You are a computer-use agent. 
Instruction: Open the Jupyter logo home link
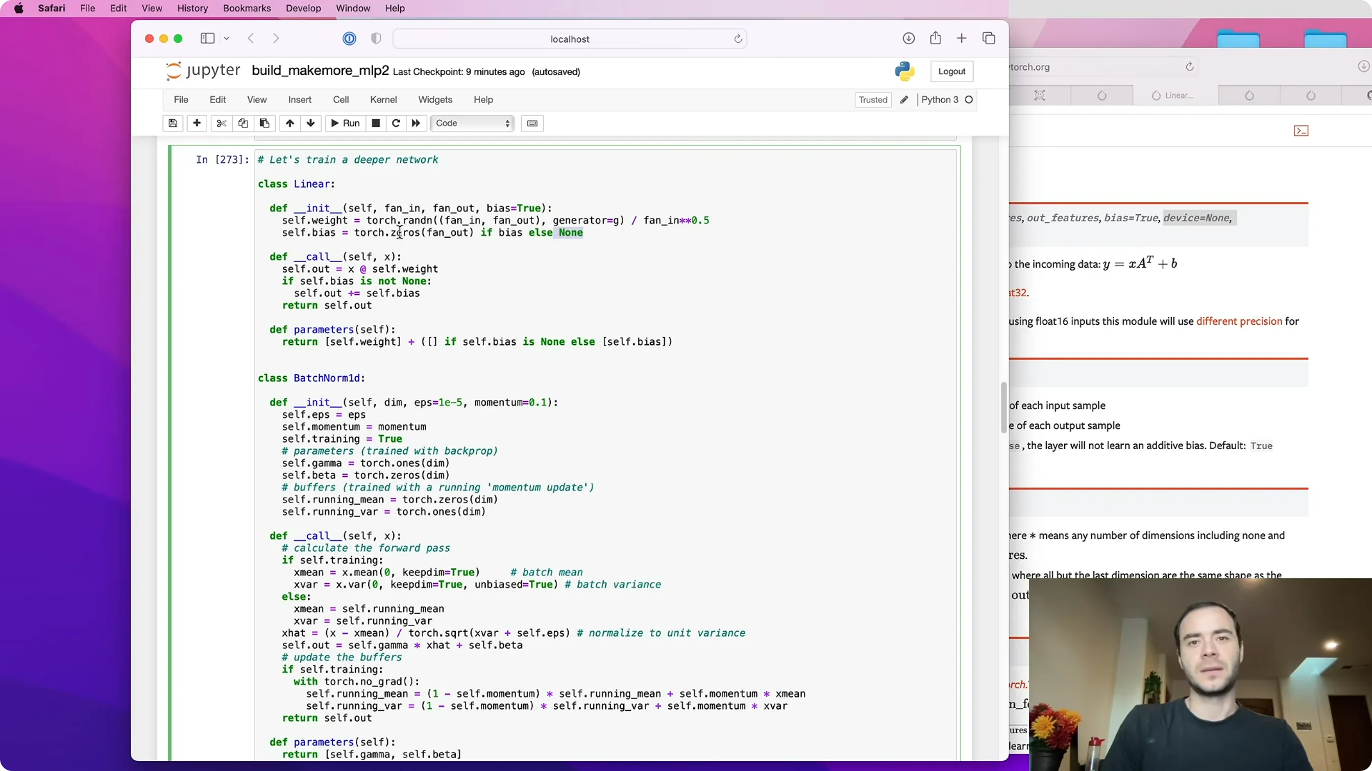pyautogui.click(x=203, y=71)
